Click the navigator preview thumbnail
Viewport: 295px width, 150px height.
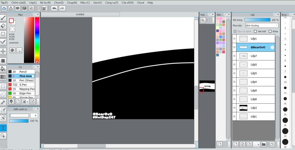tap(207, 86)
